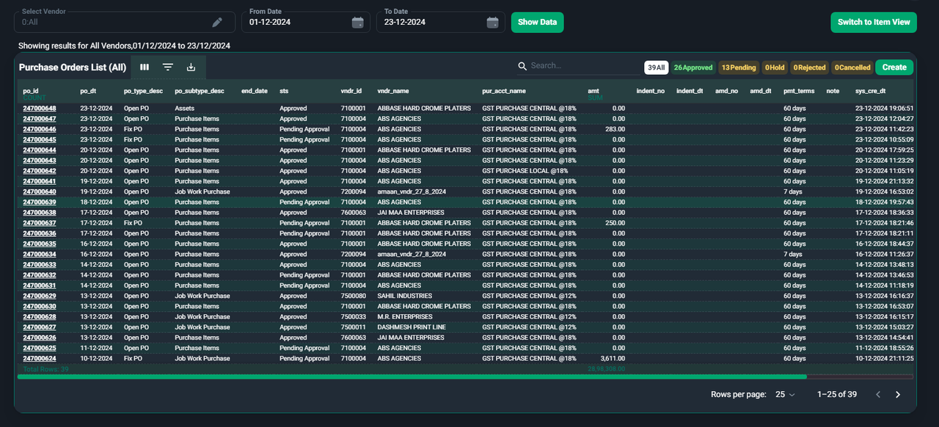Viewport: 939px width, 427px height.
Task: Sort by the po_type_desc column header
Action: (x=143, y=91)
